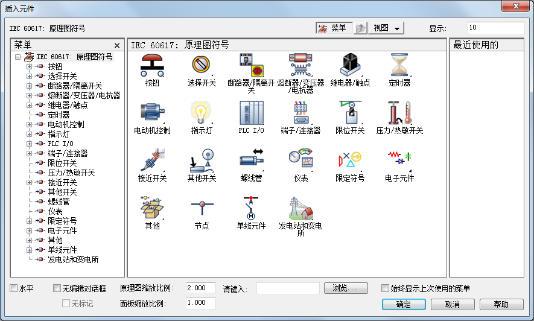Expand the 按钮 tree node

(30, 66)
